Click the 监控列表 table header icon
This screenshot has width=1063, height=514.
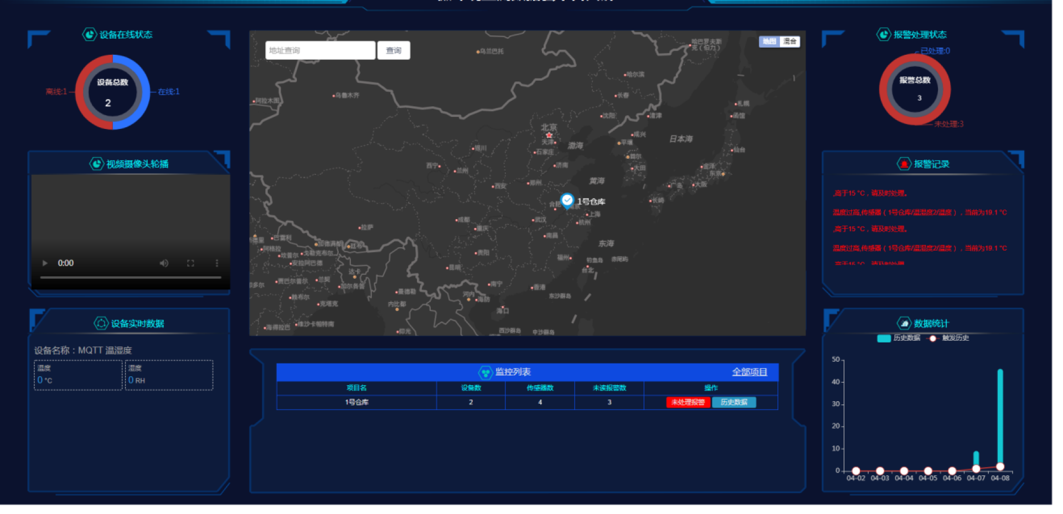485,372
